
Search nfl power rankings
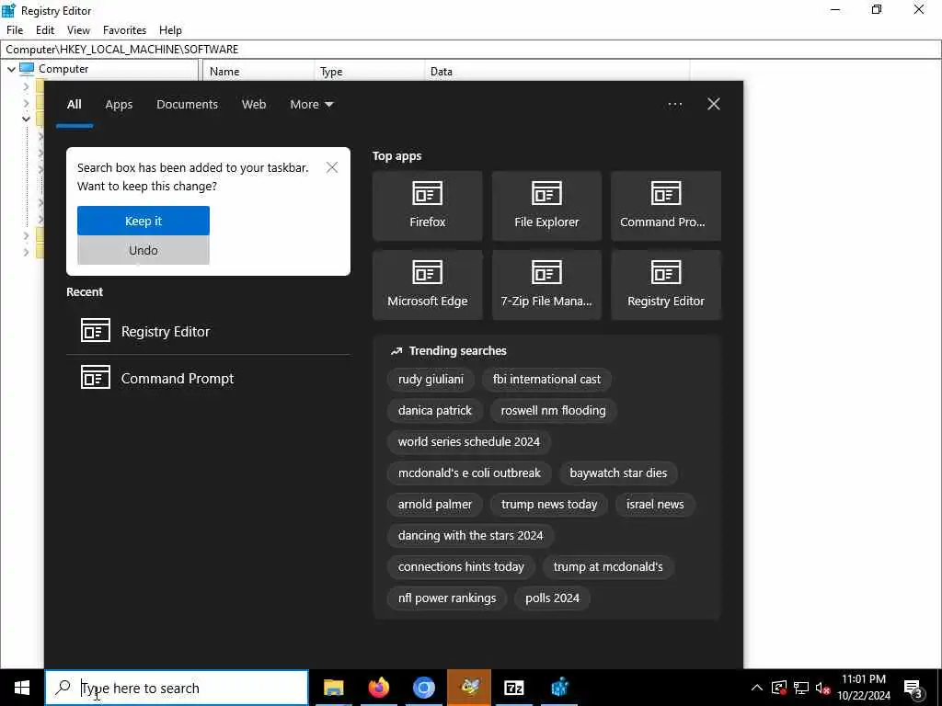[447, 598]
